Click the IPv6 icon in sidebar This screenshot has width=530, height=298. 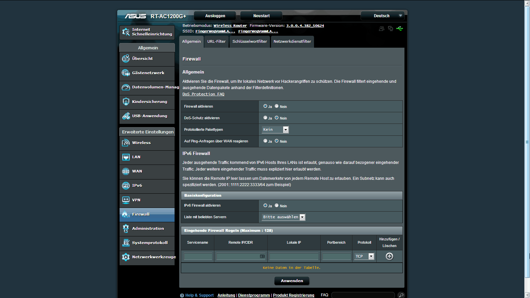(x=126, y=186)
